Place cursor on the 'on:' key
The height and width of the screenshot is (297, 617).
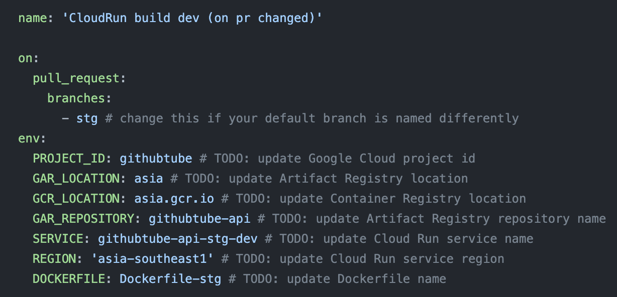[26, 58]
